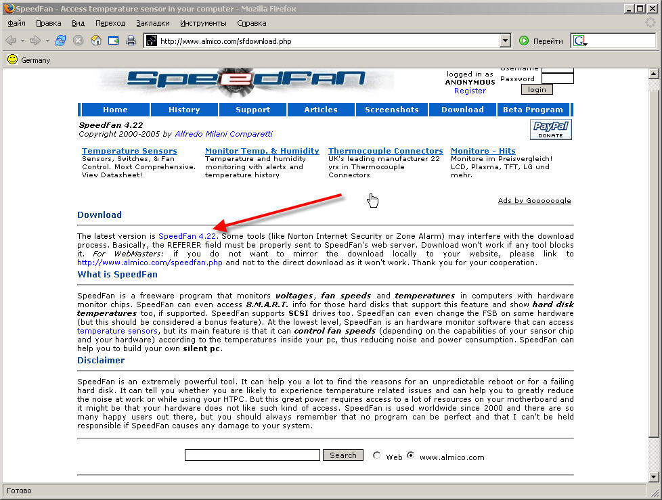Open the Переход menu
This screenshot has width=662, height=500.
pyautogui.click(x=110, y=23)
